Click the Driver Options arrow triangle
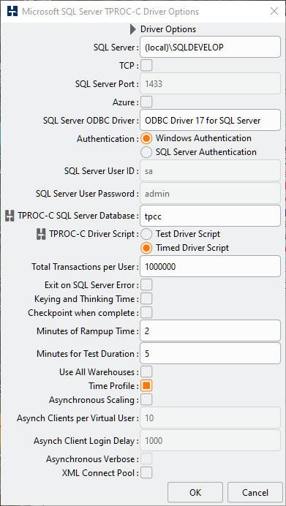The image size is (286, 506). [133, 29]
